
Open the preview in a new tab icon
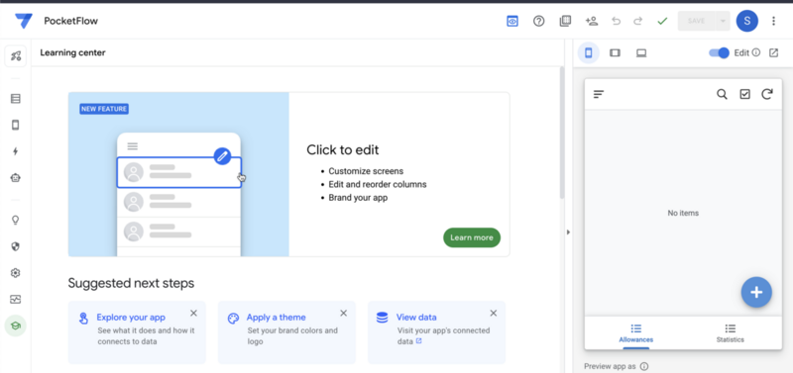point(773,52)
